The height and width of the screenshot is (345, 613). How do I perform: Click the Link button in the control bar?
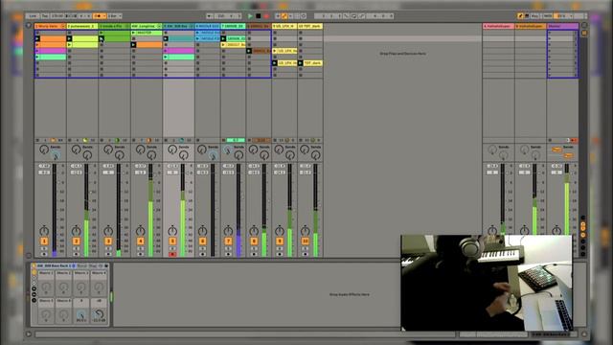(x=33, y=16)
